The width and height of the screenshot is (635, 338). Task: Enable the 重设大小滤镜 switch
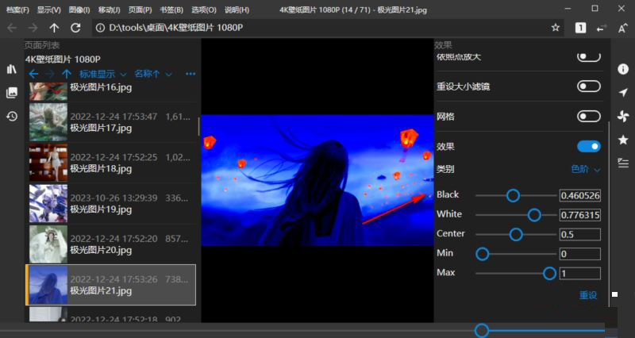[589, 86]
